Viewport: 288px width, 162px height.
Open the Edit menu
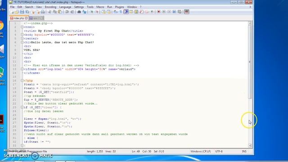click(20, 7)
